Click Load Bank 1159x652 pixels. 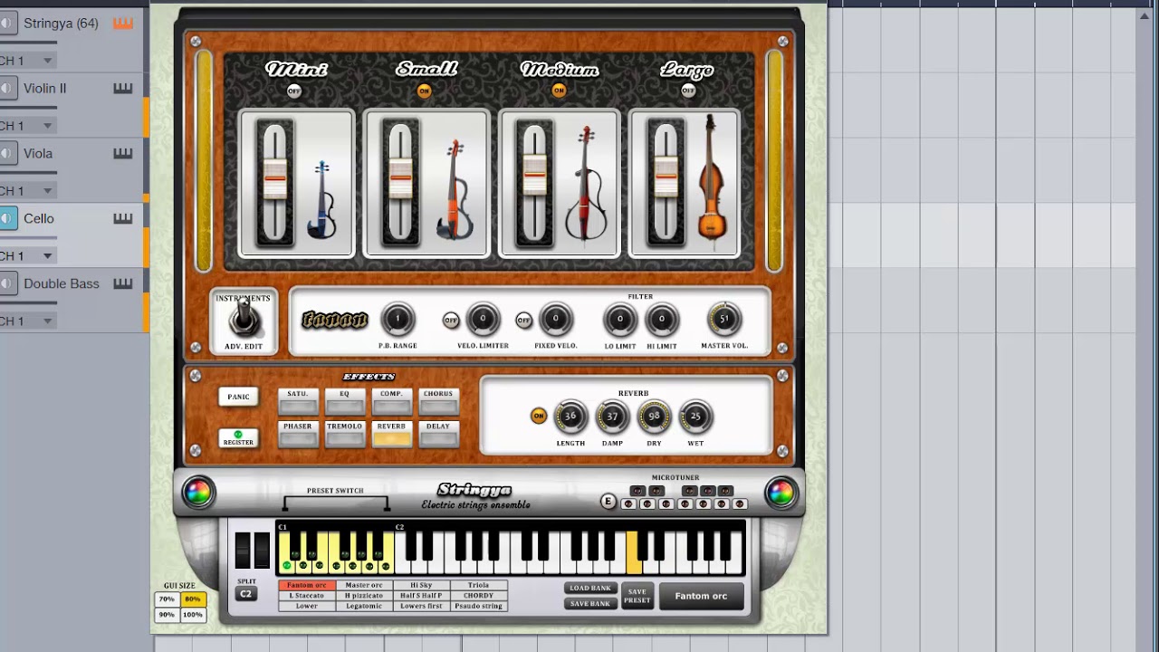pyautogui.click(x=590, y=589)
